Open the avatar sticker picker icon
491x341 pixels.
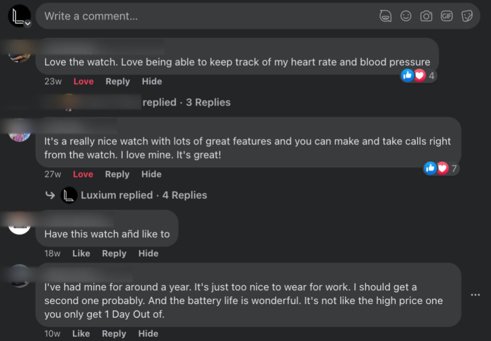pos(386,16)
